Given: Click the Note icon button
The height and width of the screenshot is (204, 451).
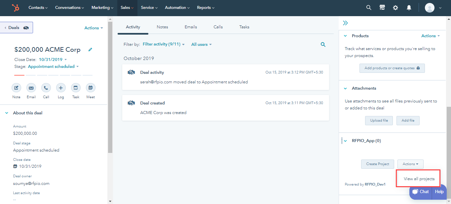Looking at the screenshot, I should [16, 88].
